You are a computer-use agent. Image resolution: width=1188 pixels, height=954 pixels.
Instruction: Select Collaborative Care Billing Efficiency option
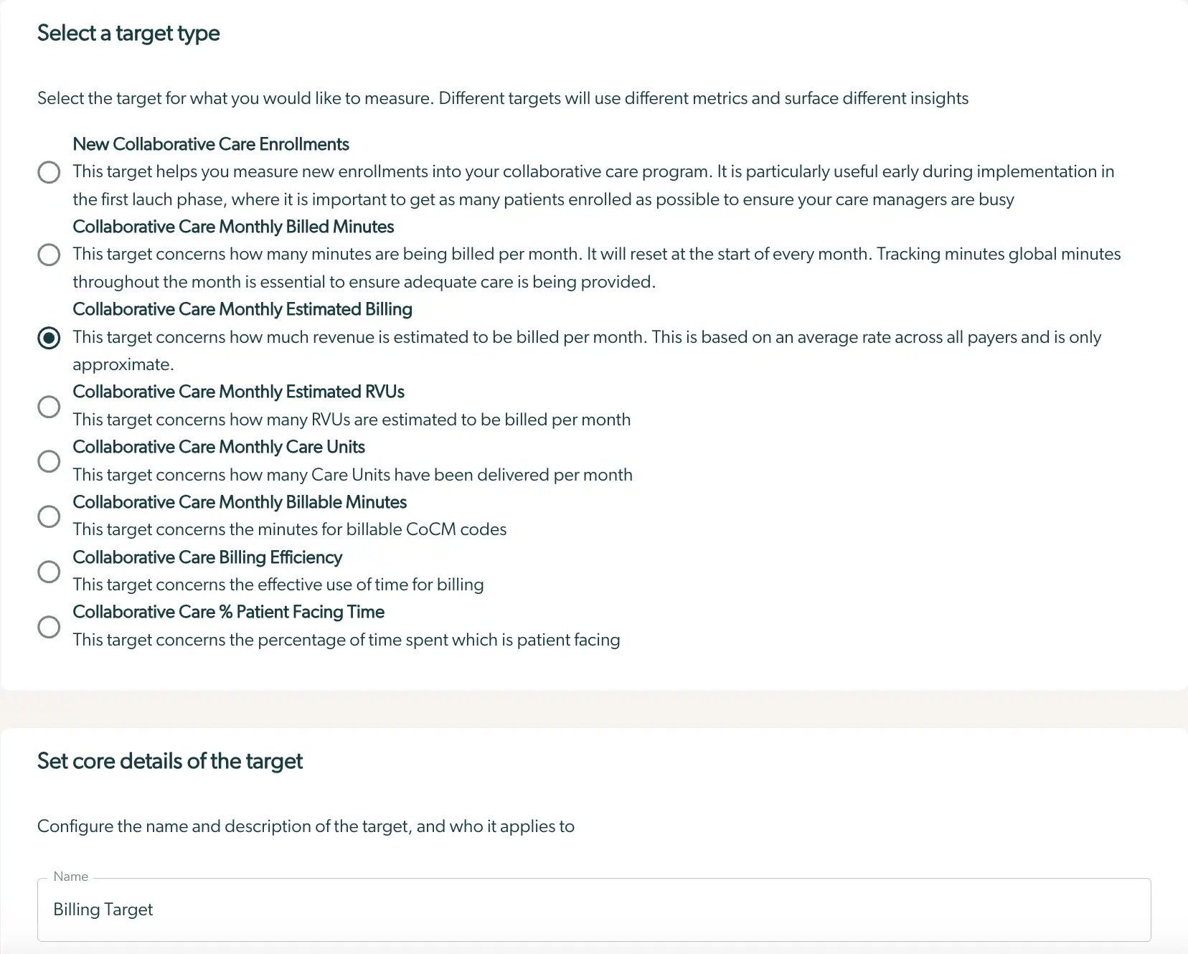[49, 571]
